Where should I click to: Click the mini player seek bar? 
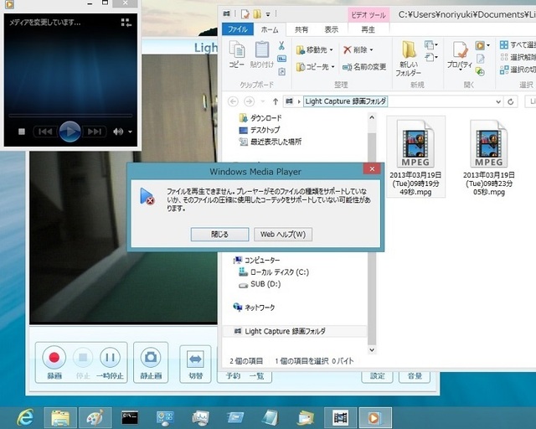[x=70, y=116]
